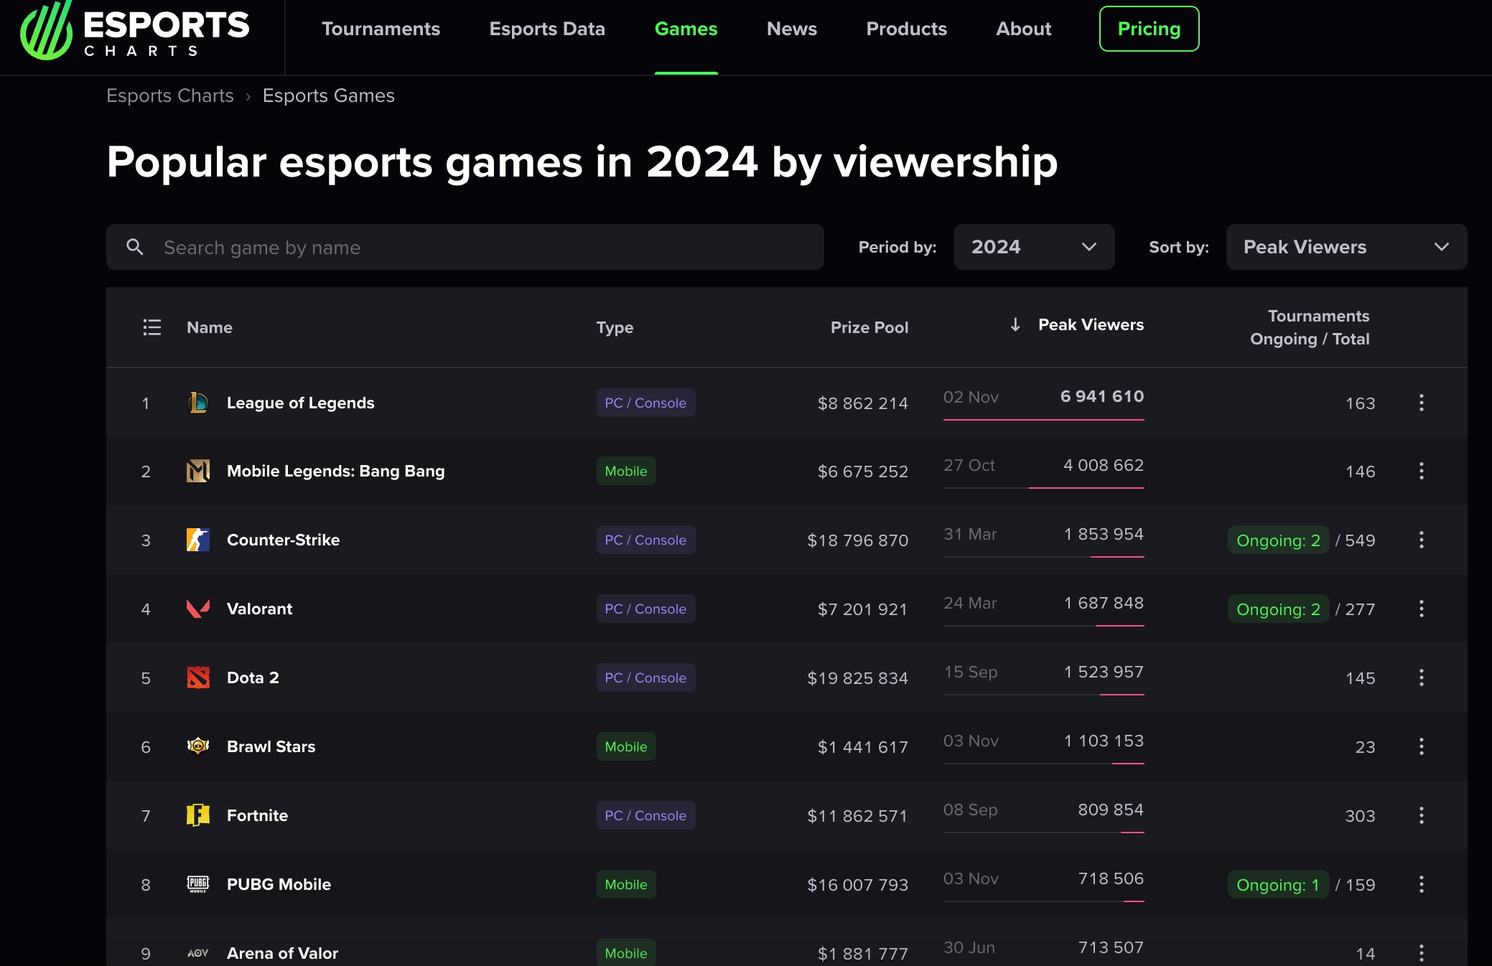
Task: Open the PUBG Mobile game link
Action: click(x=279, y=884)
